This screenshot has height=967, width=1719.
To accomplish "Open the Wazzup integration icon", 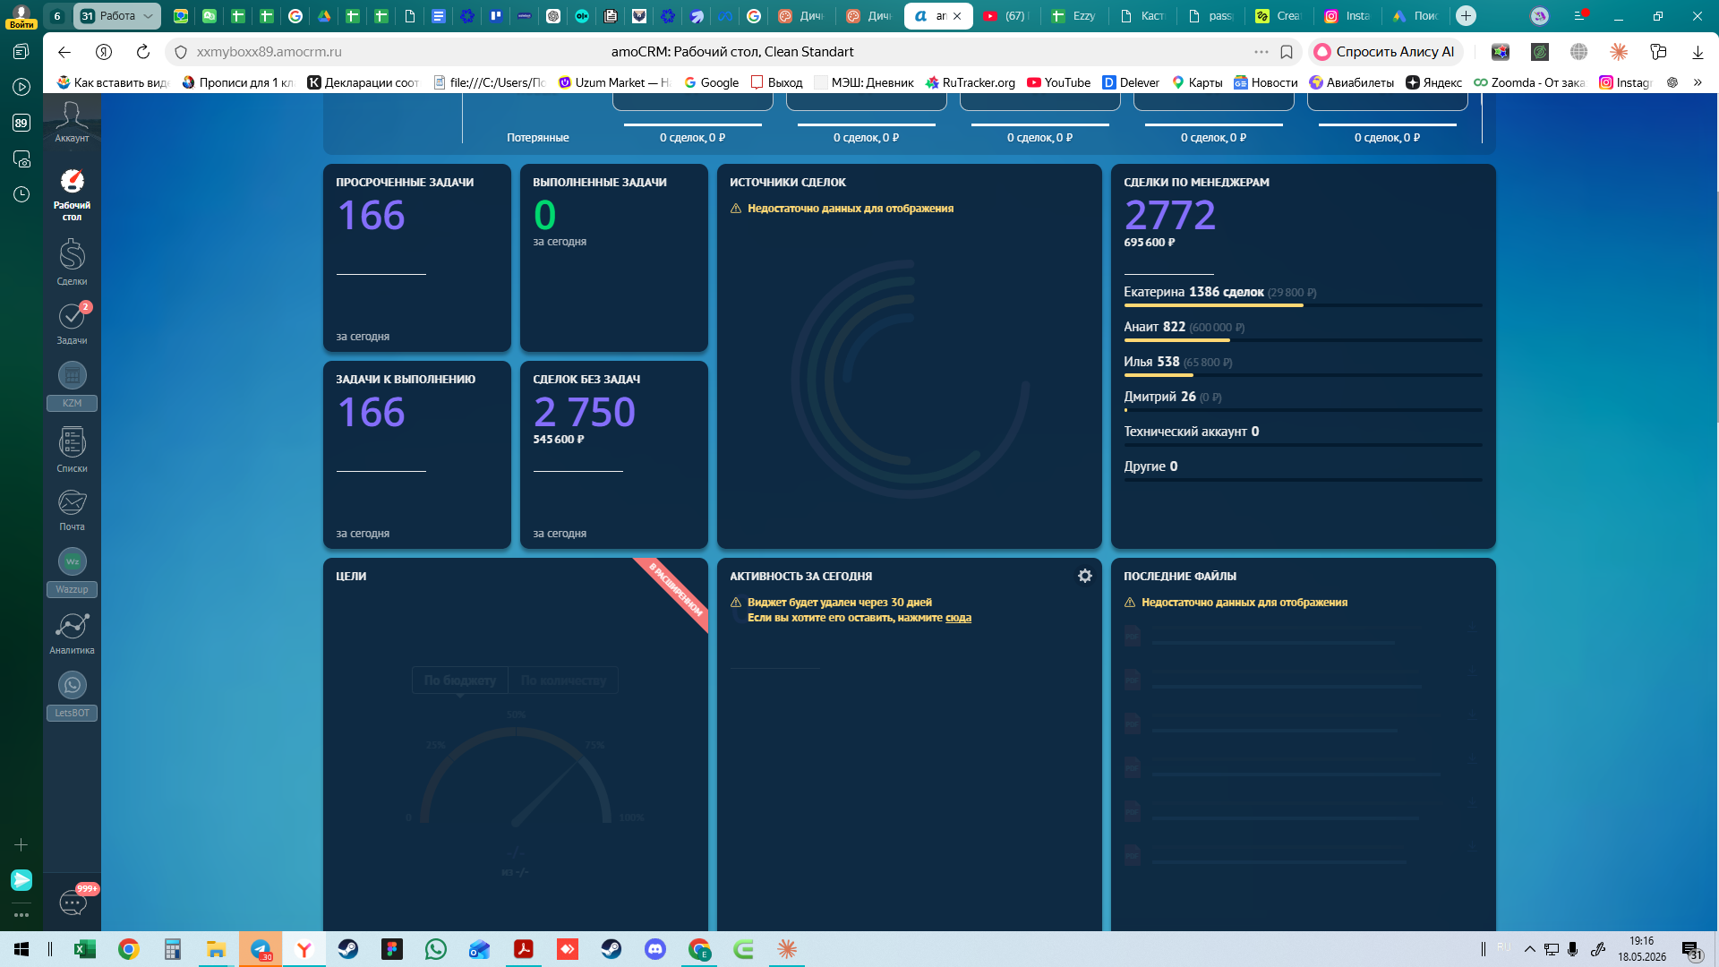I will click(x=72, y=571).
